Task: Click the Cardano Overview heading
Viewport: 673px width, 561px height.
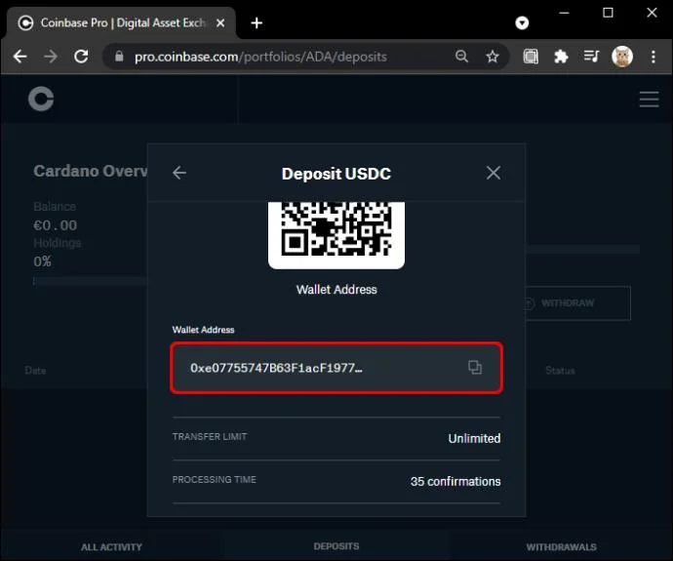Action: 91,171
